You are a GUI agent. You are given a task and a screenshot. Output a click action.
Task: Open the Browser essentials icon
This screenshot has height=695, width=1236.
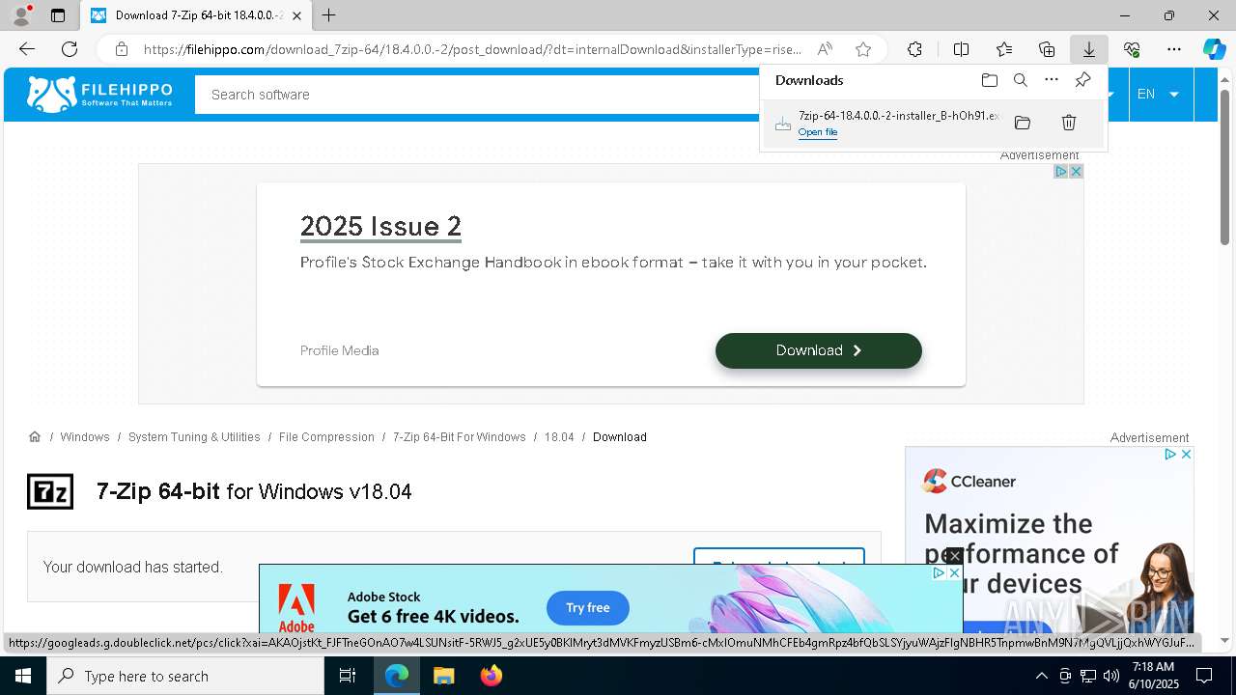point(1132,49)
